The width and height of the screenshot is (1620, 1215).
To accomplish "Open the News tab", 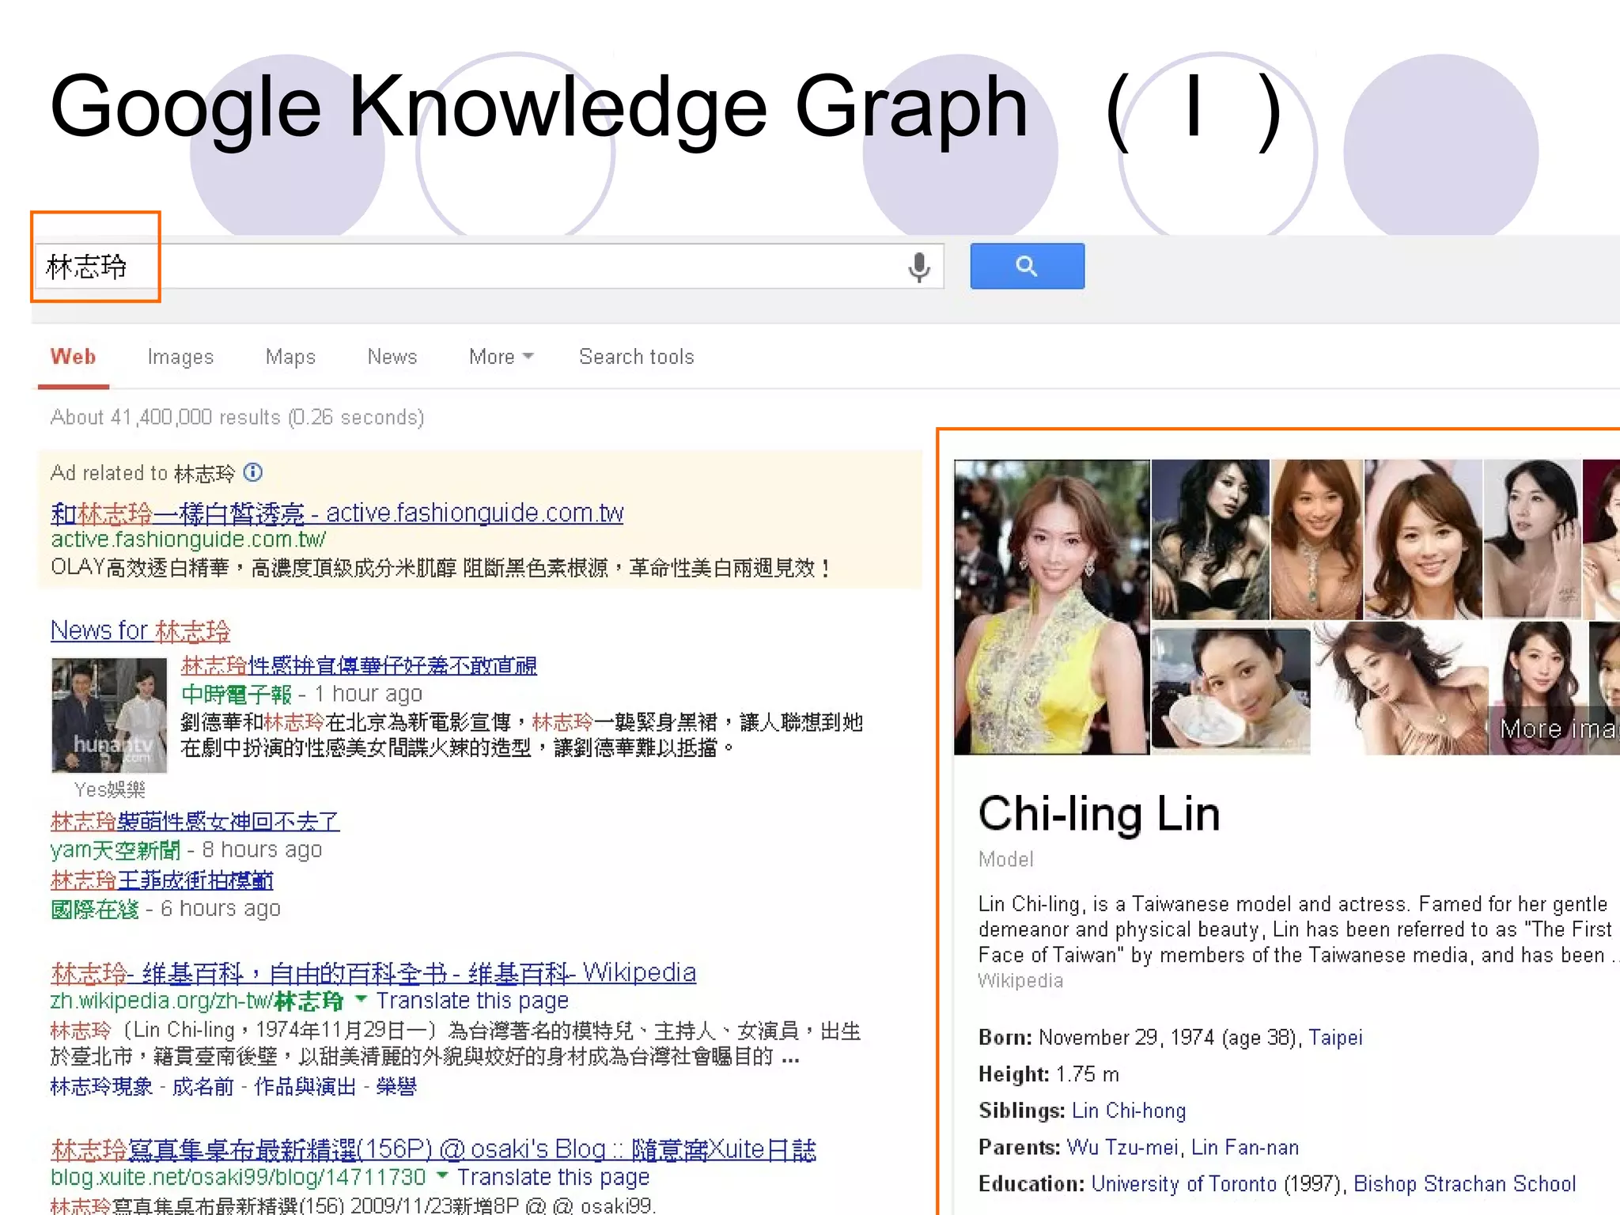I will click(392, 357).
